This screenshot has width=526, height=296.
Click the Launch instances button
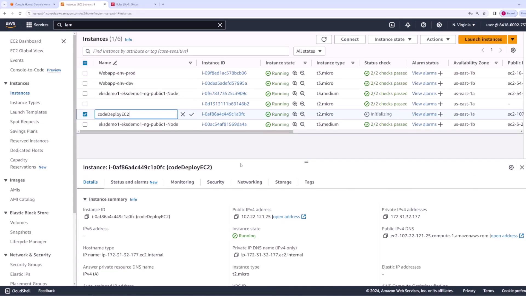tap(483, 39)
